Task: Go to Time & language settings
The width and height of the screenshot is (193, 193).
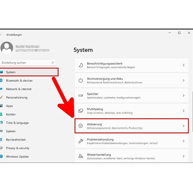Action: [17, 123]
